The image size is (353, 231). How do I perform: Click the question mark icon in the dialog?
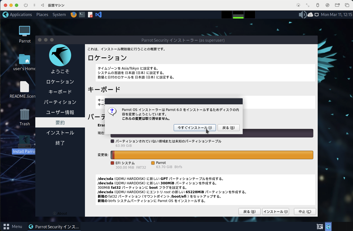click(112, 111)
